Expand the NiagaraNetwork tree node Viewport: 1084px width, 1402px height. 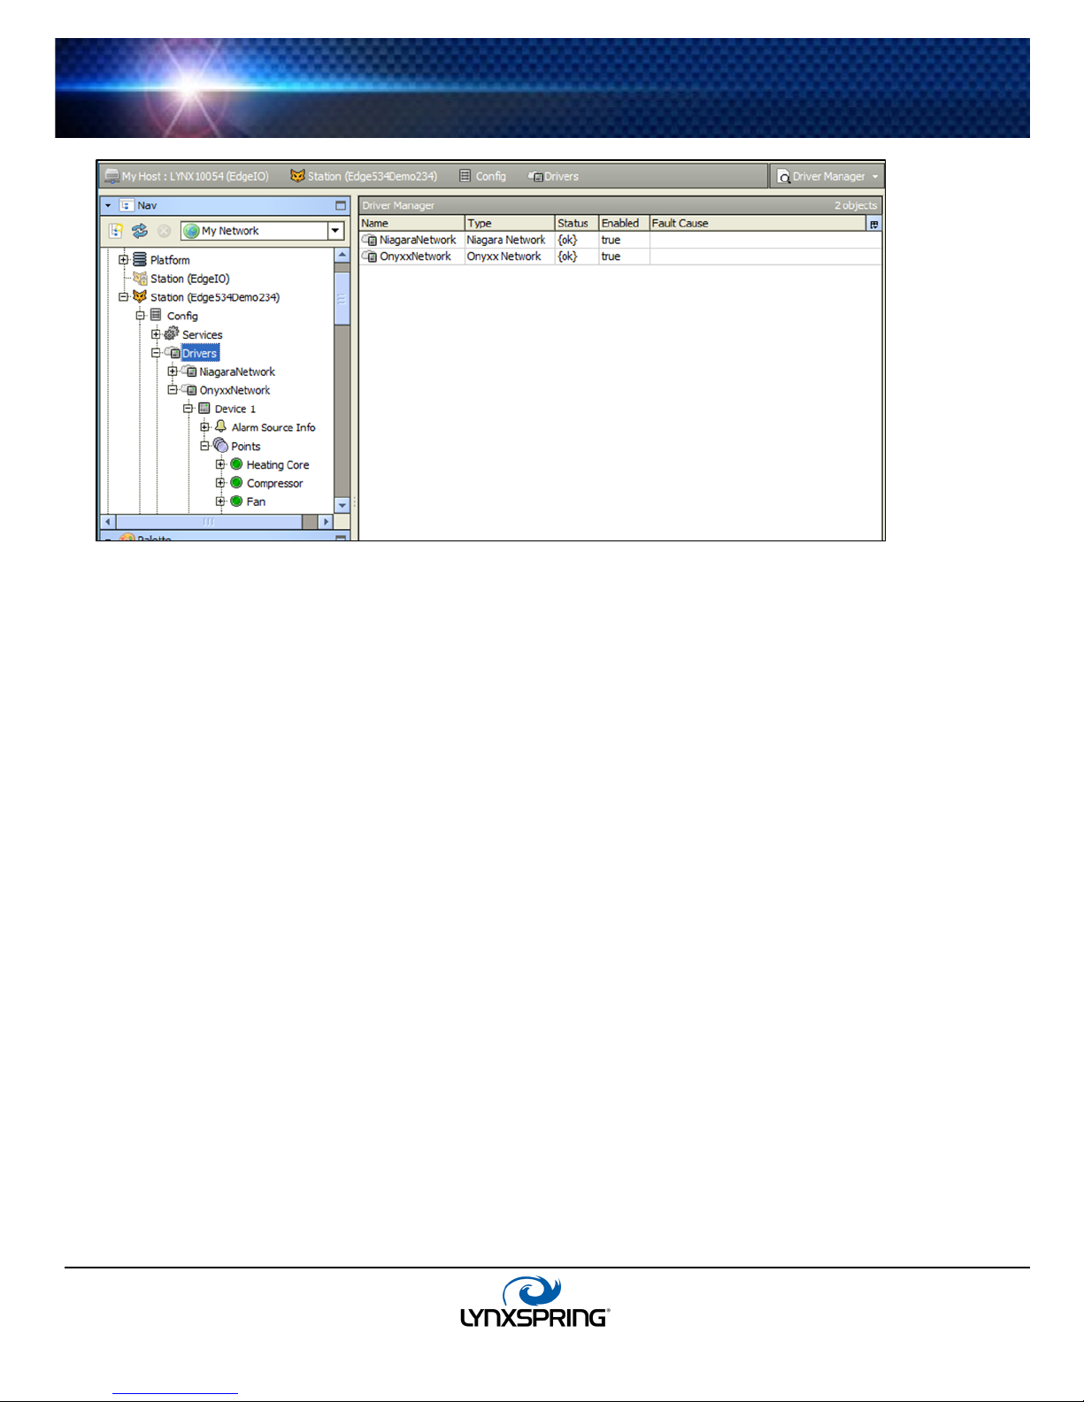[173, 372]
